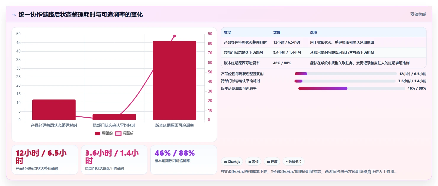The image size is (438, 186).
Task: Click the Chart.js chip
Action: (x=232, y=162)
